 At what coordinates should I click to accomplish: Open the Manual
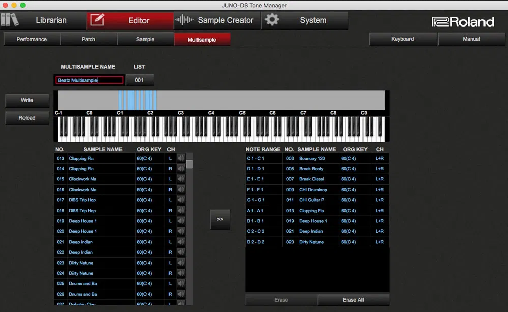(471, 39)
